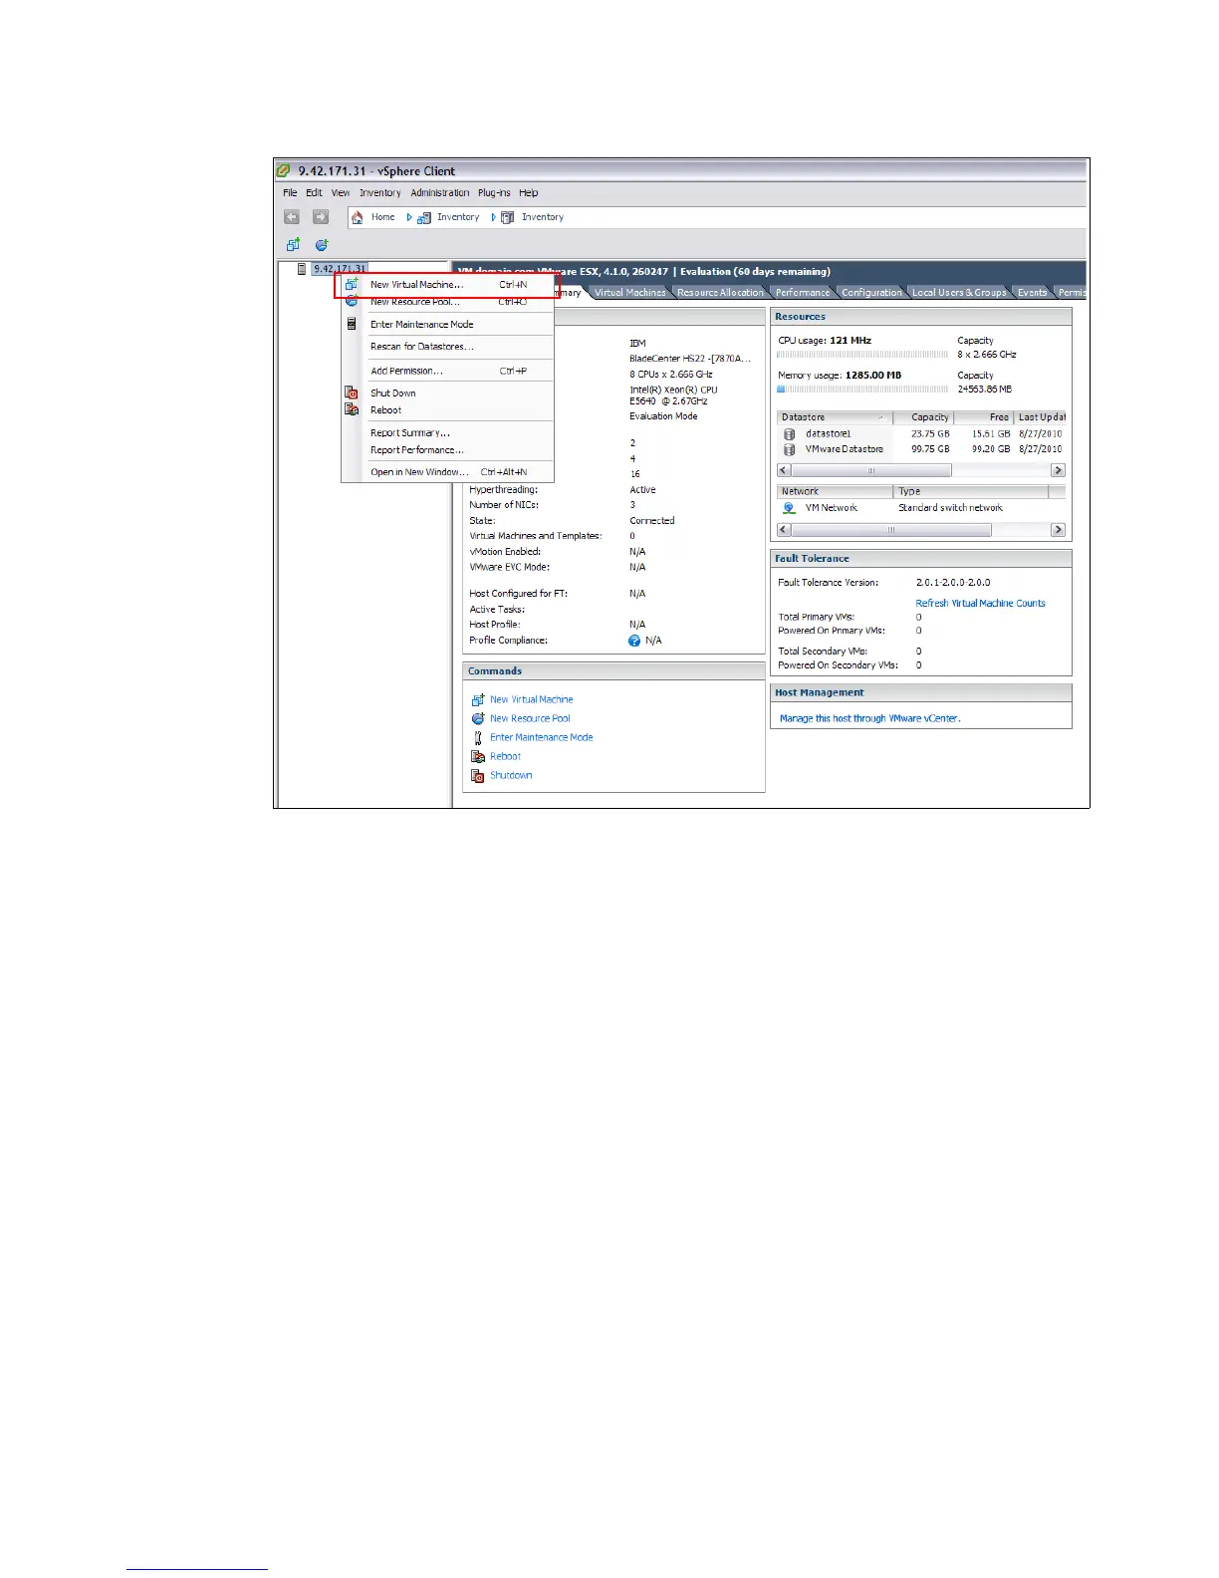Click the Shut Down icon in context menu
This screenshot has height=1578, width=1219.
[x=352, y=393]
